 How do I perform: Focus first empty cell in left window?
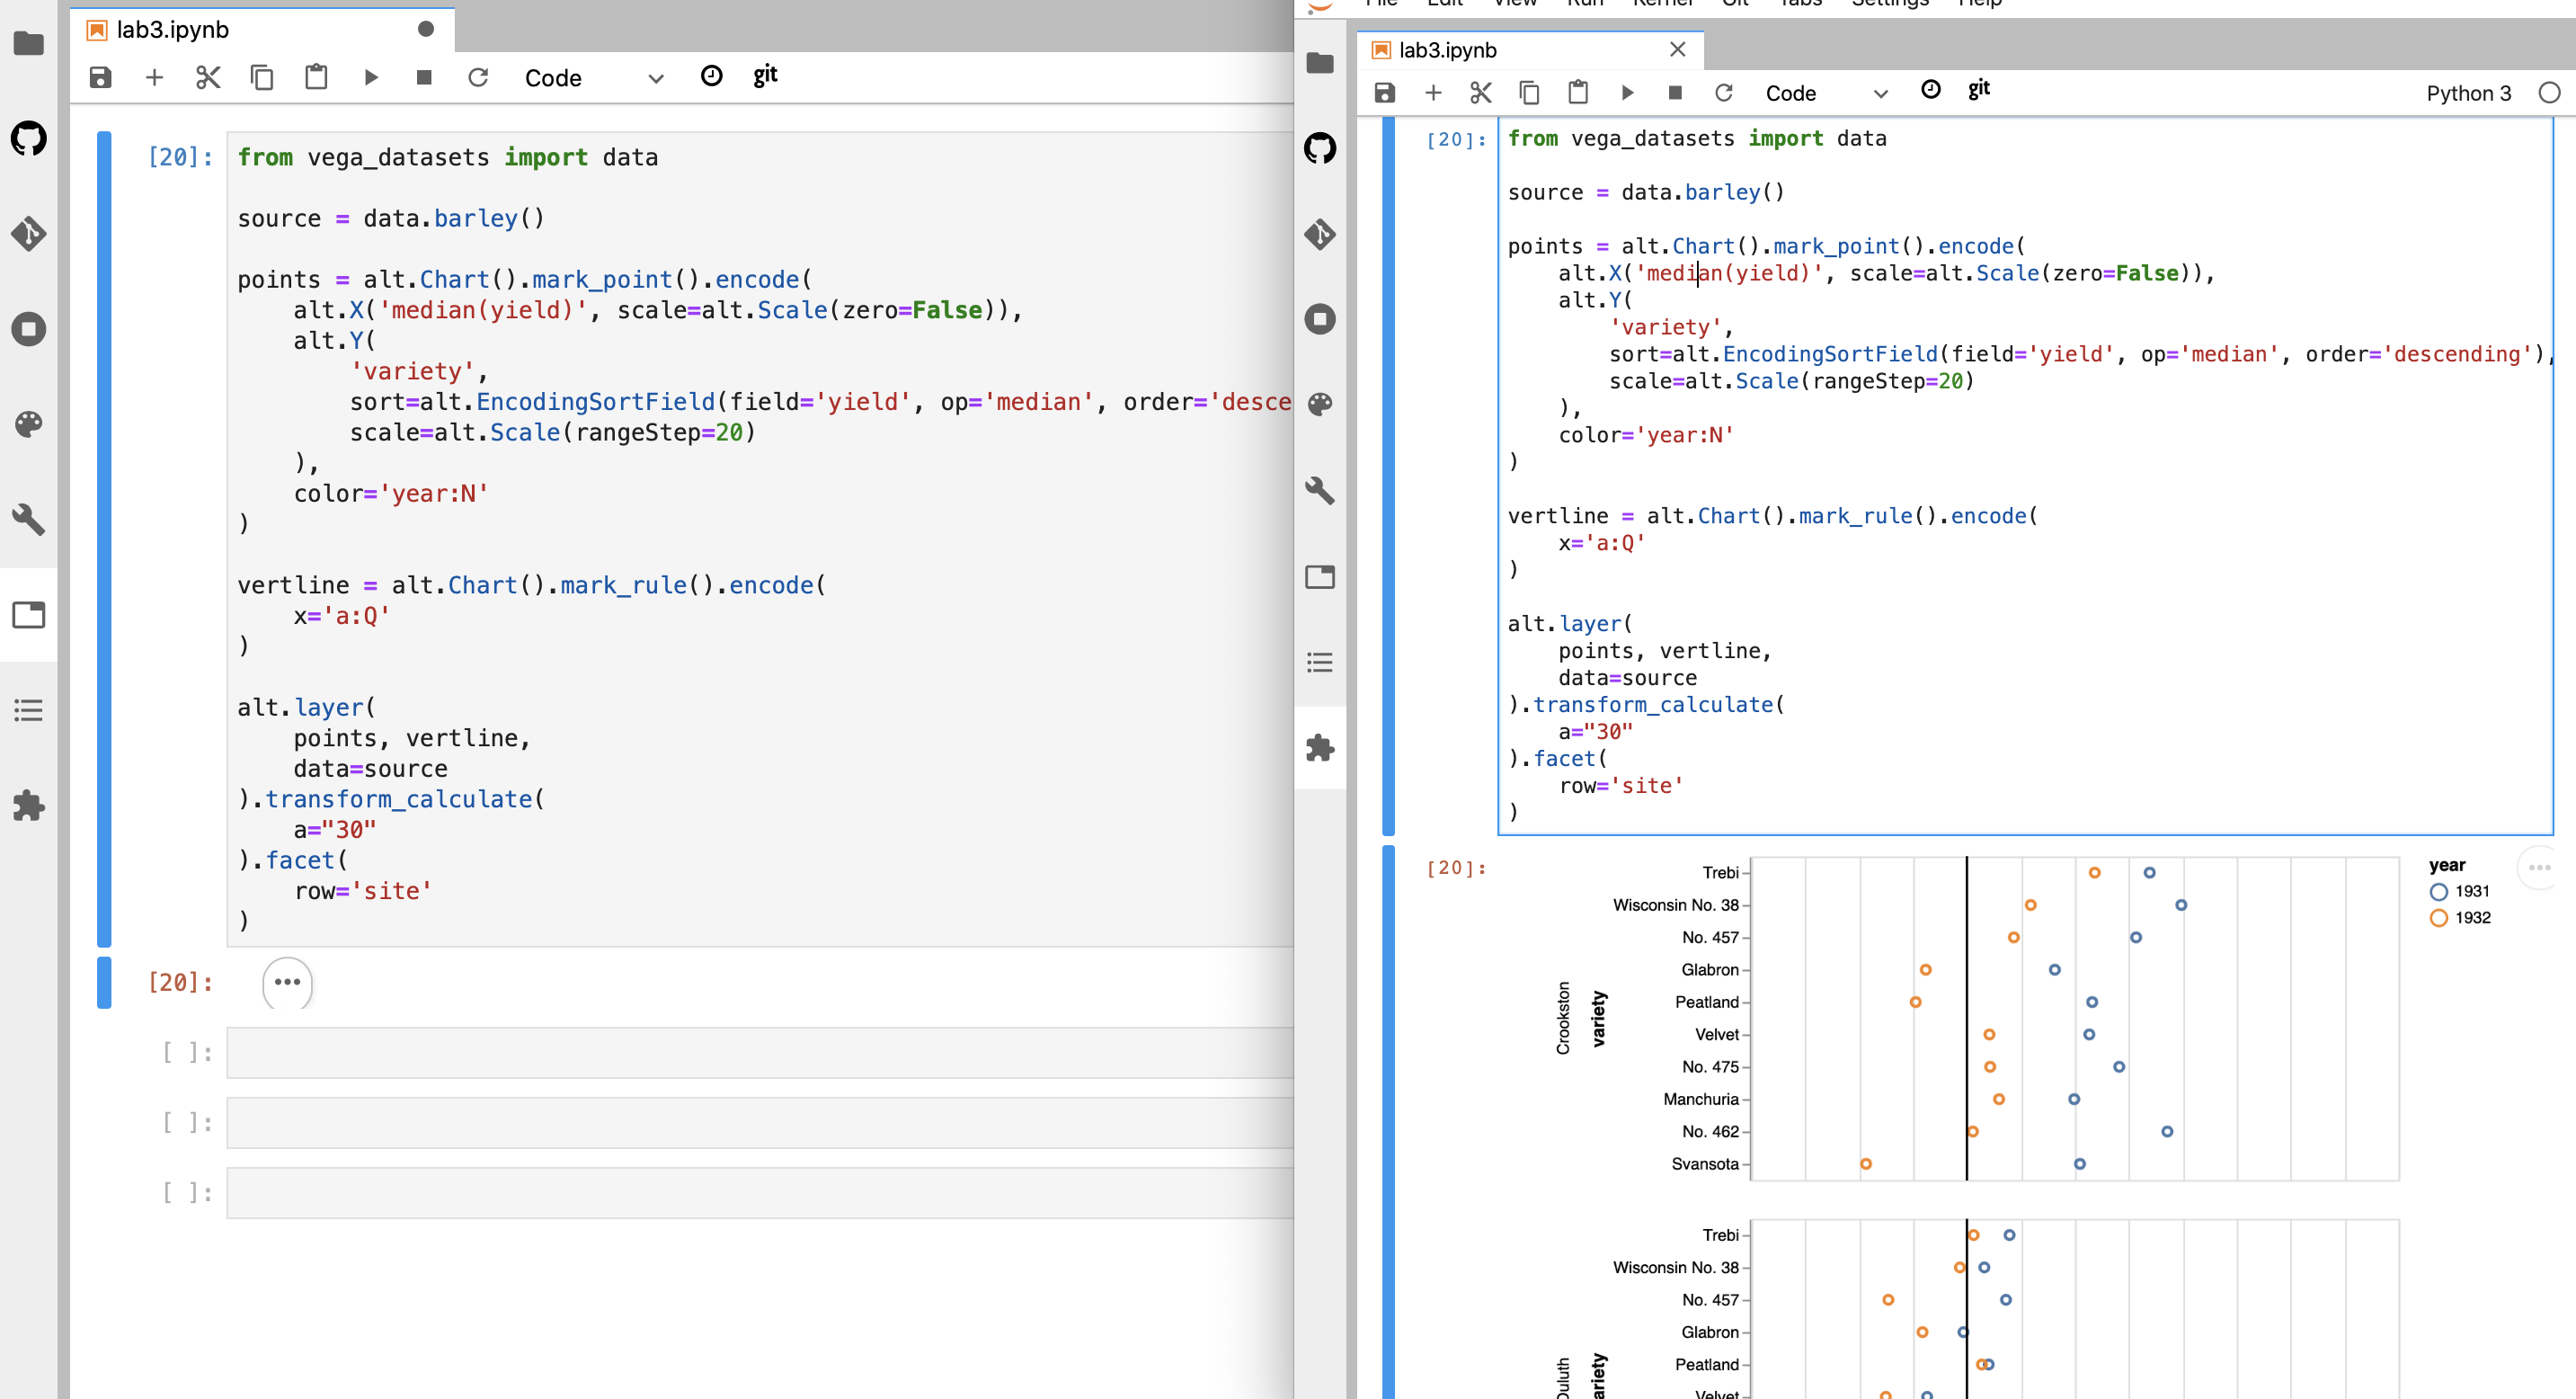pyautogui.click(x=760, y=1053)
